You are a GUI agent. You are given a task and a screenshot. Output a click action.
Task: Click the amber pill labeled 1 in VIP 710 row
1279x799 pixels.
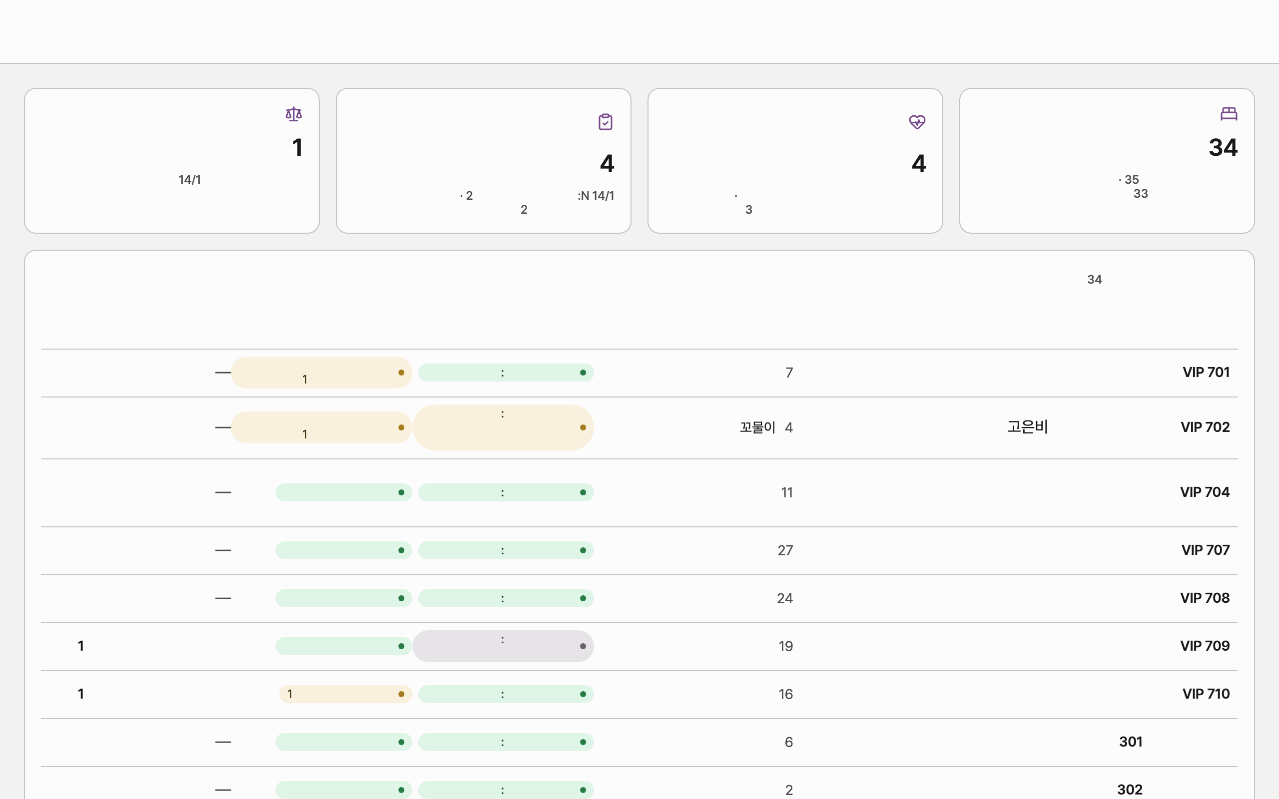pos(346,694)
